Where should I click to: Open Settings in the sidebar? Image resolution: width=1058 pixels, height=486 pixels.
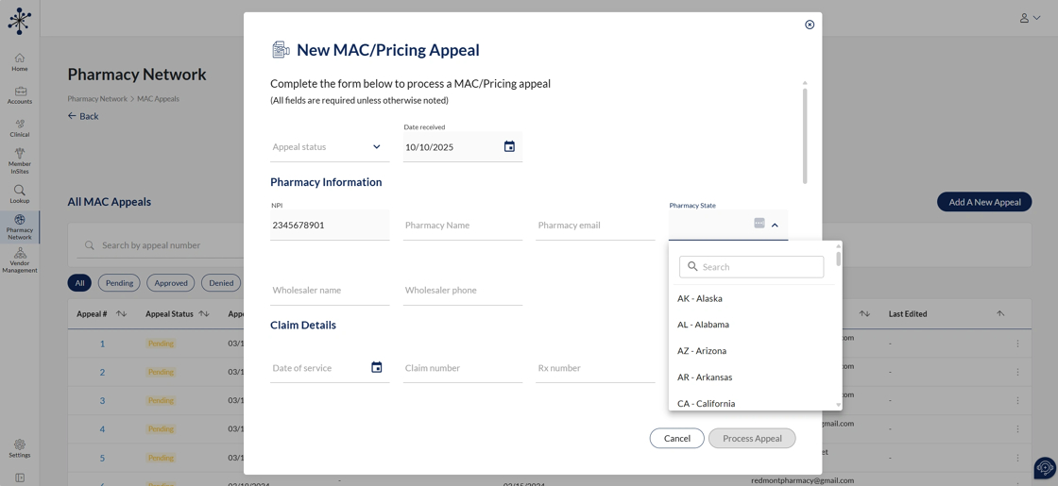coord(20,448)
